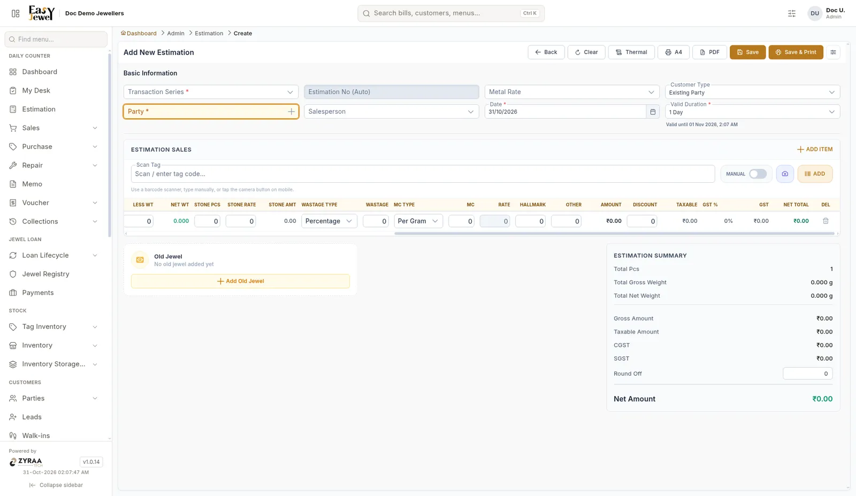Open the more options menu beside Save & Print
The height and width of the screenshot is (496, 856).
point(833,52)
